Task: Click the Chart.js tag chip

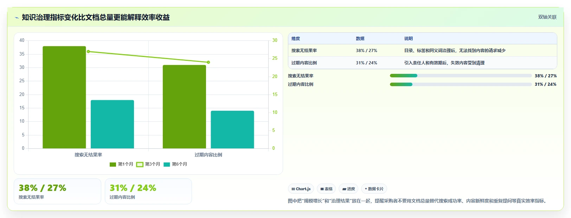Action: point(301,189)
